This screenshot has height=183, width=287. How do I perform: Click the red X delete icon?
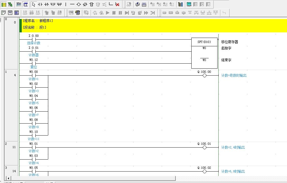click(x=117, y=4)
